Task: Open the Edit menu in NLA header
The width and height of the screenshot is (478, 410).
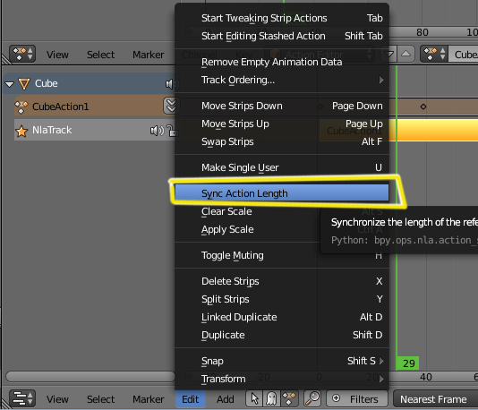Action: pos(191,399)
